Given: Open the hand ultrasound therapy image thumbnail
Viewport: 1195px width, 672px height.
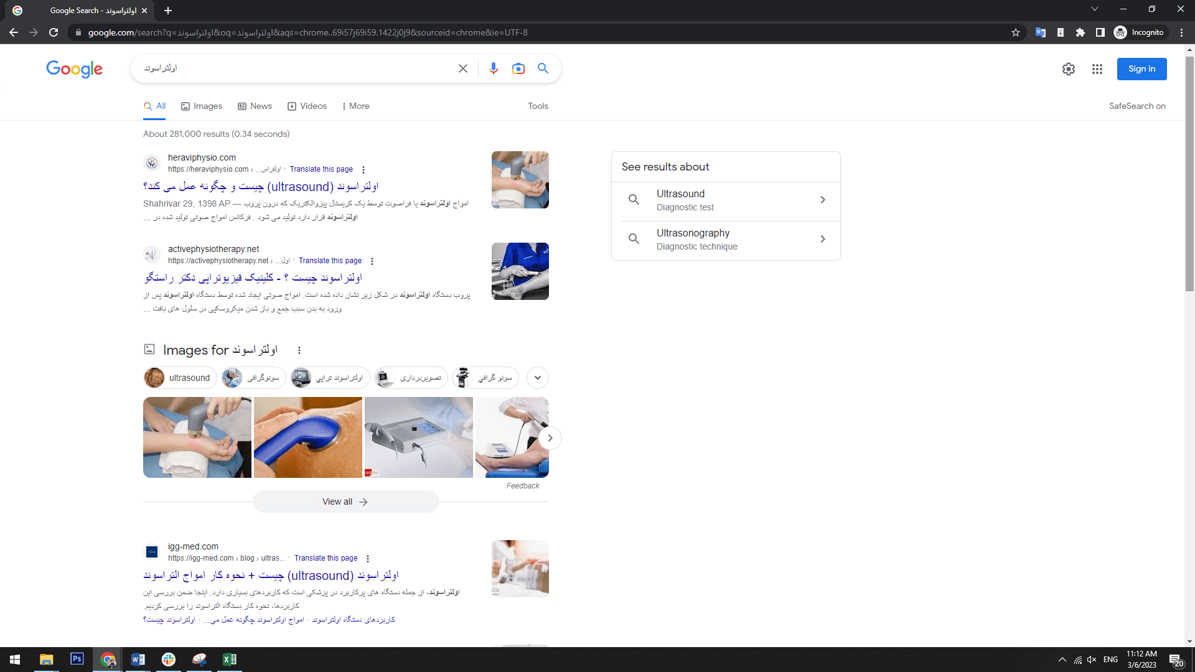Looking at the screenshot, I should pos(197,437).
